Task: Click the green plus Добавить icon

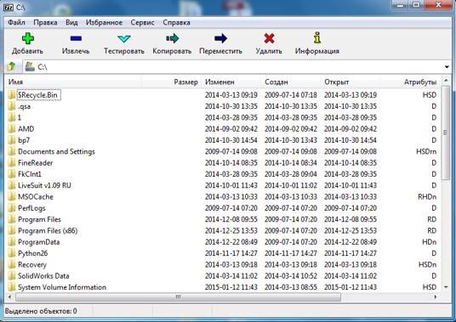Action: 28,38
